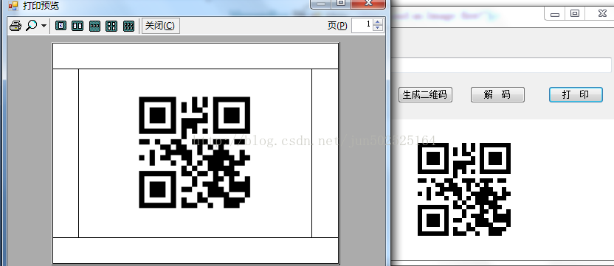
Task: Click the page number field showing 1
Action: coord(362,26)
